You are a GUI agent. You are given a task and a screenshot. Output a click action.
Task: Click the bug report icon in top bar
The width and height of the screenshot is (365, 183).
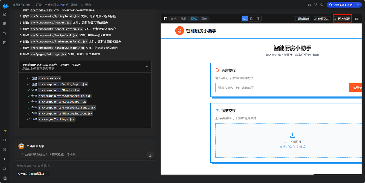[309, 5]
